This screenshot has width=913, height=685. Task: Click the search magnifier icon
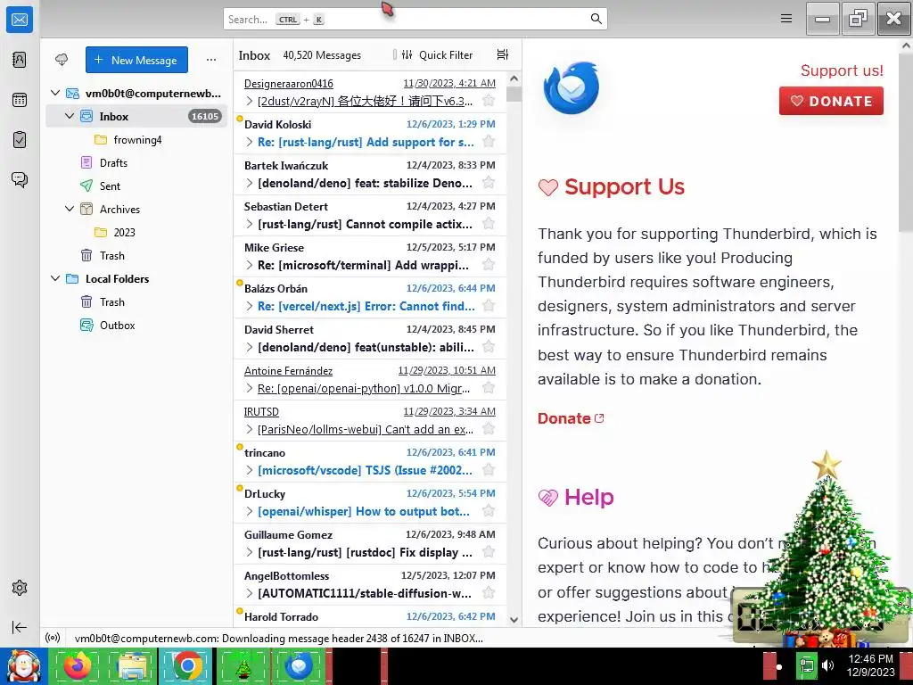point(596,19)
